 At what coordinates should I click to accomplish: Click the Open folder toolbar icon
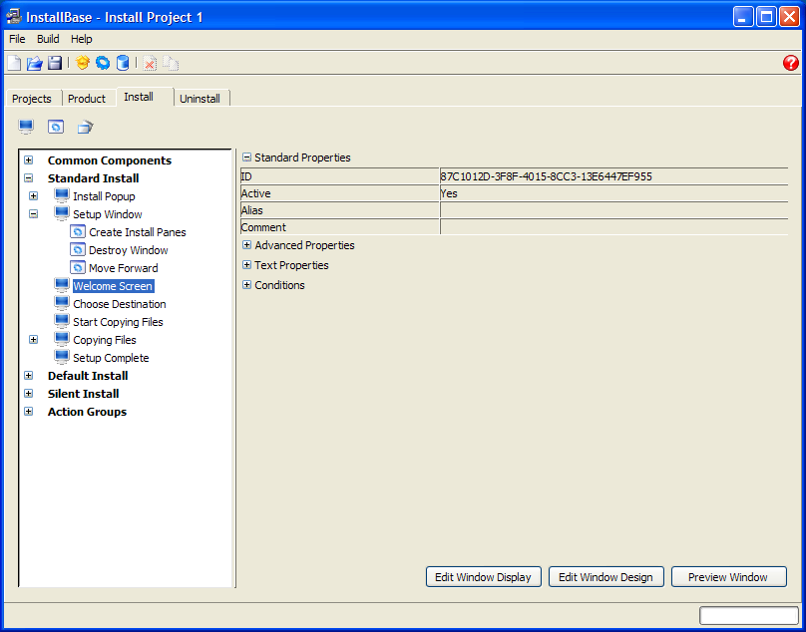pos(34,63)
